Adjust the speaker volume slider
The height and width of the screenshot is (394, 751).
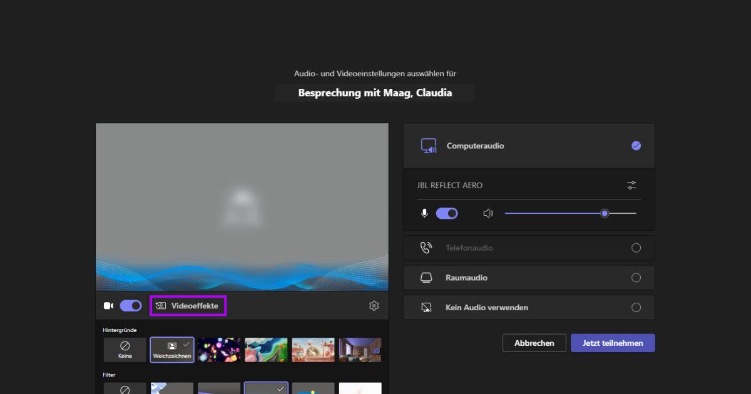(604, 213)
